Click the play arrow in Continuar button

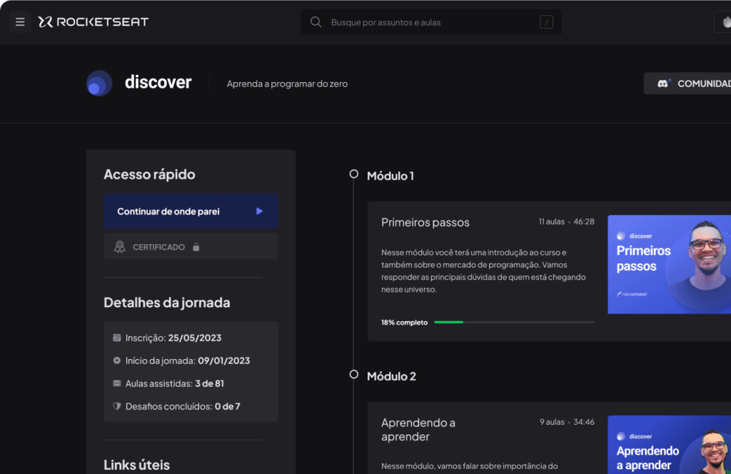tap(259, 211)
